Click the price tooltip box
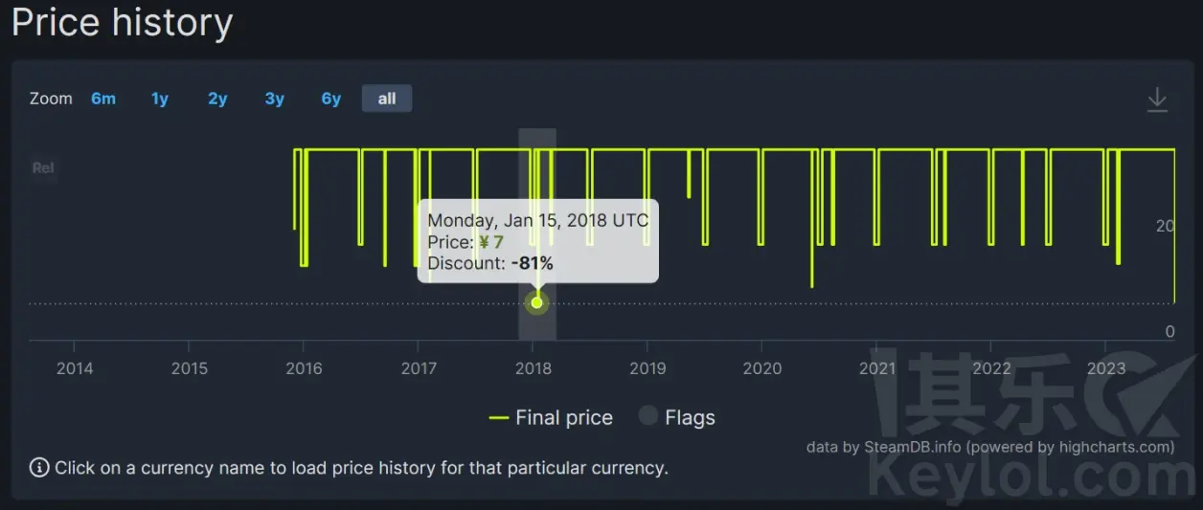This screenshot has width=1203, height=510. pyautogui.click(x=538, y=241)
